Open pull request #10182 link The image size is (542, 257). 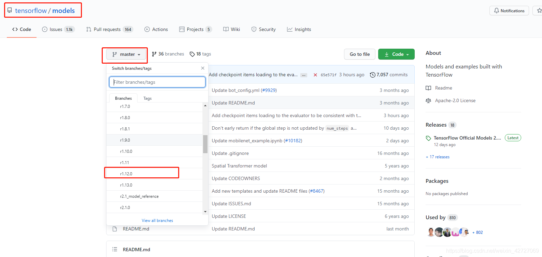[x=293, y=141]
